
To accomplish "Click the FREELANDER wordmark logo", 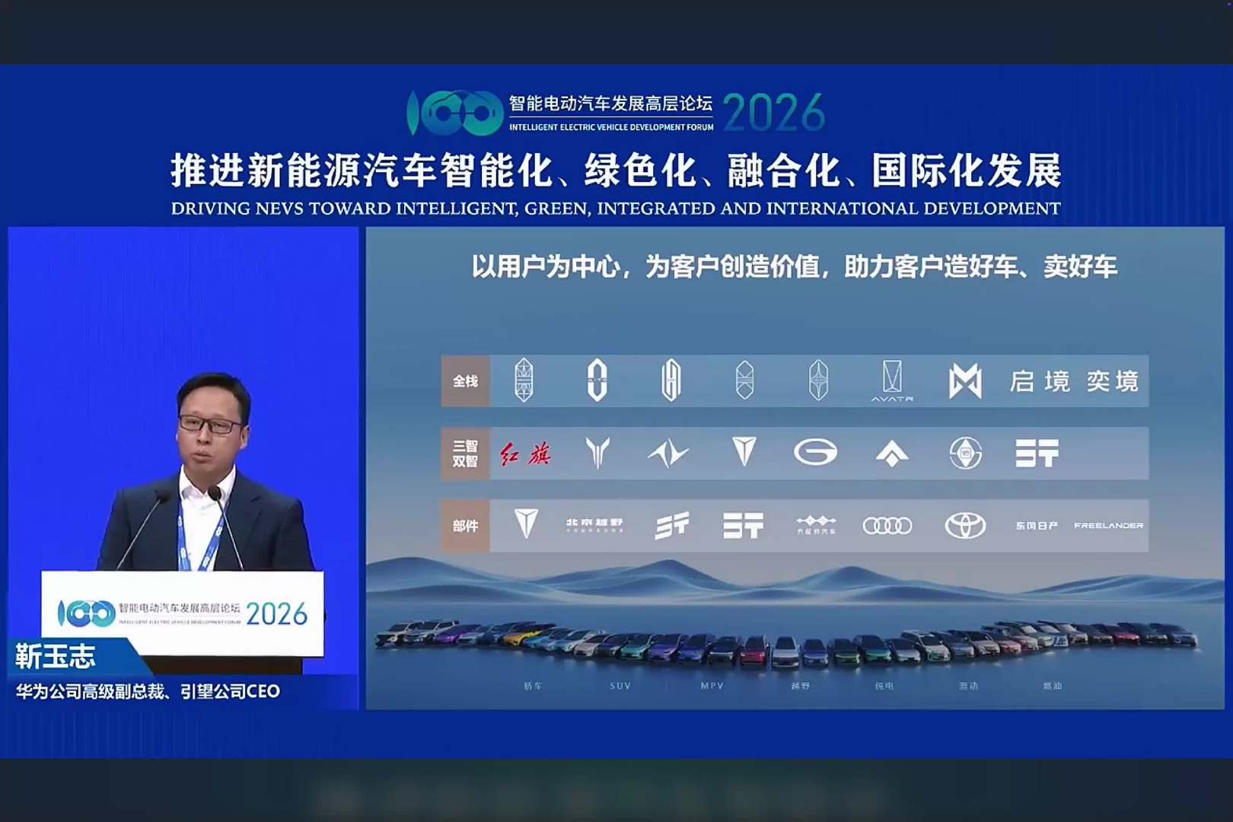I will tap(1109, 525).
